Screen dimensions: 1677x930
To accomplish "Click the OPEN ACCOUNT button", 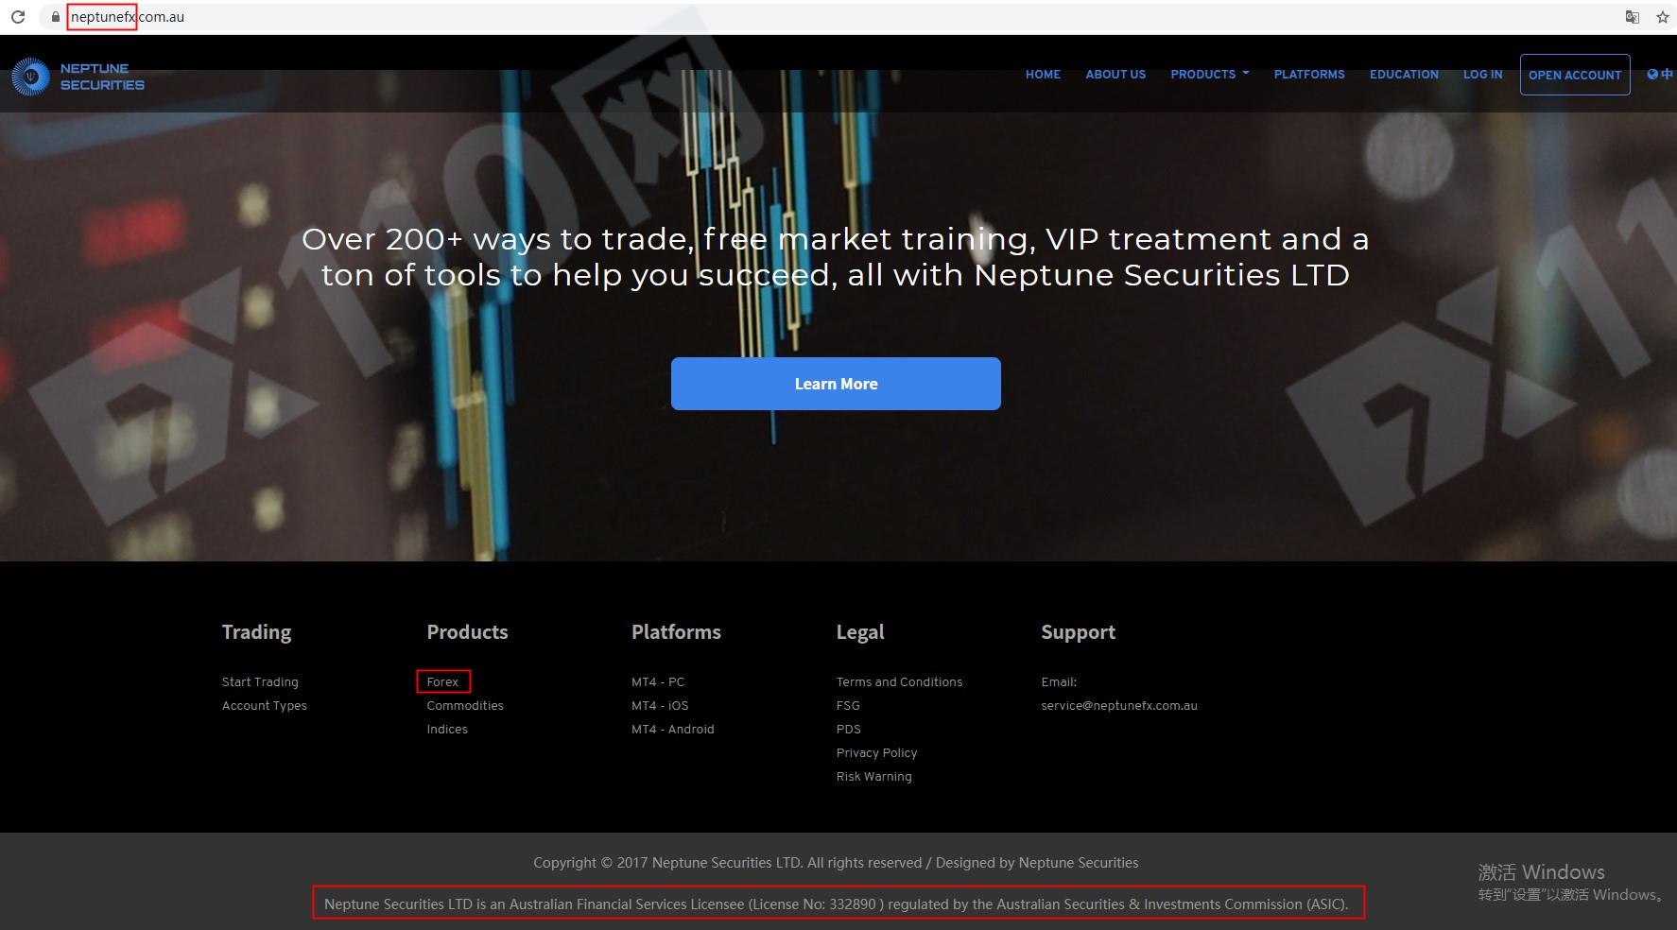I will click(x=1575, y=75).
